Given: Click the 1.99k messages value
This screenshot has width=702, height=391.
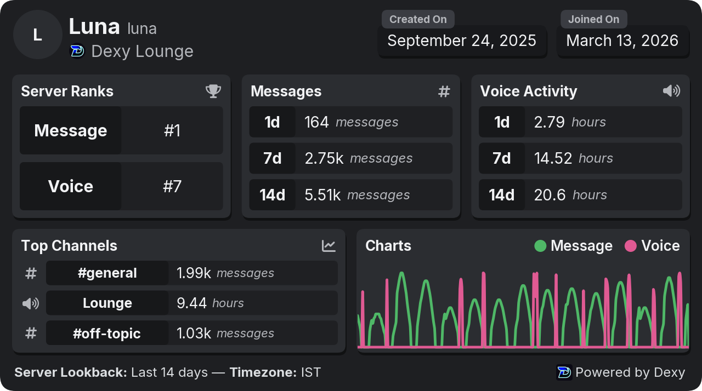Looking at the screenshot, I should pos(225,273).
